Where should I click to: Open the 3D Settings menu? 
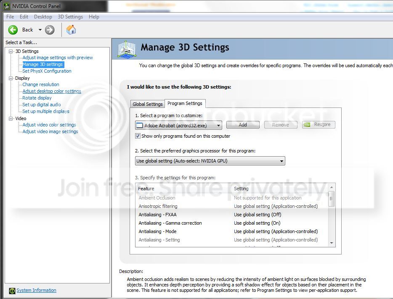(70, 17)
